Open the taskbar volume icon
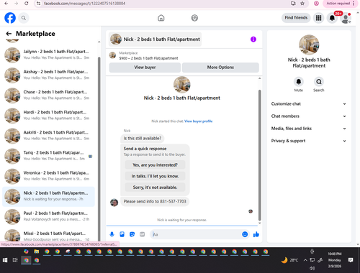Viewport: 360px width, 273px height. pos(312,268)
